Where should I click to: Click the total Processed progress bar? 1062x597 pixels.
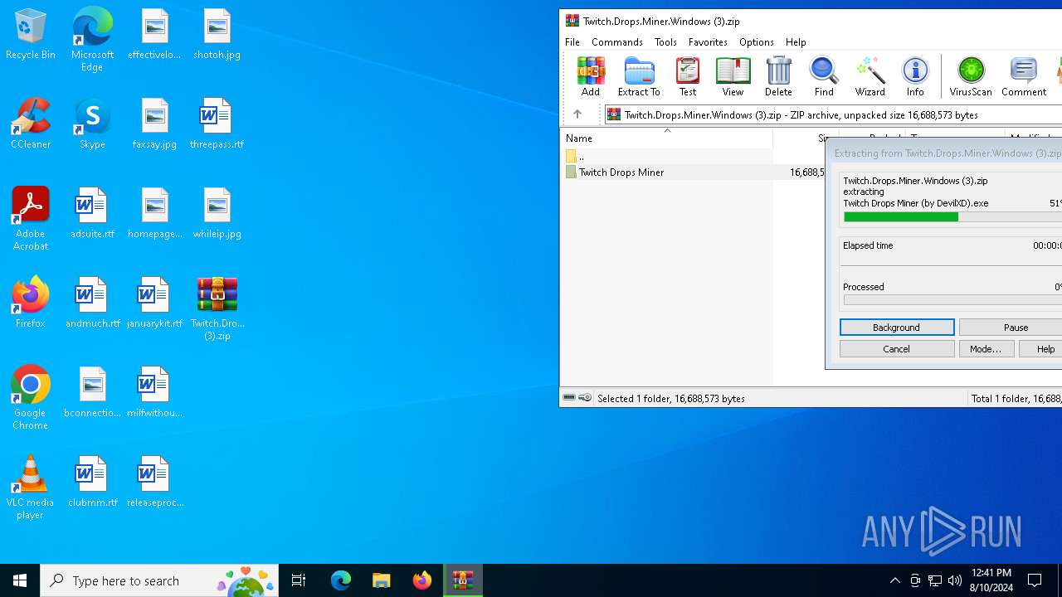point(952,299)
